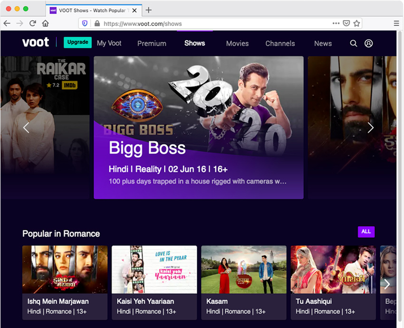Select the VOOT Shows browser tab

coord(94,10)
